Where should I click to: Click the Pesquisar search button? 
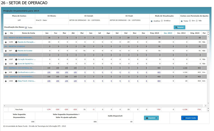click(179, 27)
